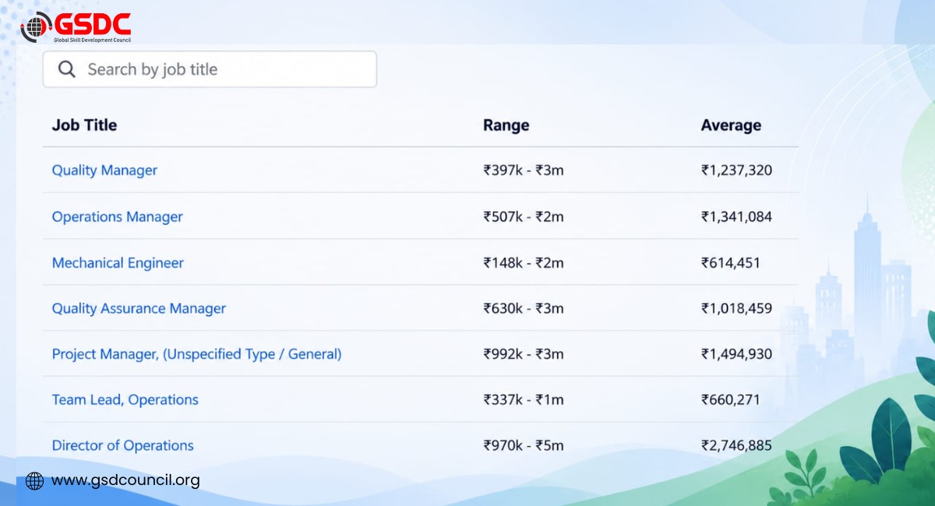This screenshot has height=506, width=935.
Task: Click range value ₹992k - ₹3m
Action: pos(523,354)
